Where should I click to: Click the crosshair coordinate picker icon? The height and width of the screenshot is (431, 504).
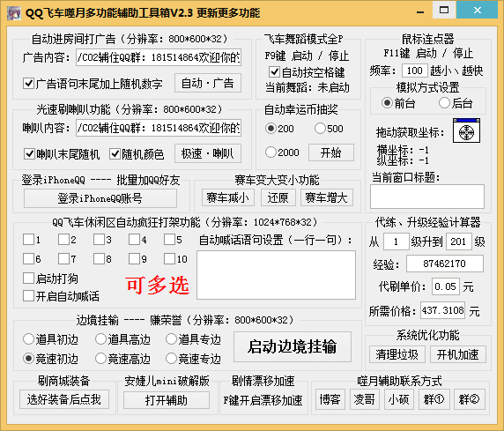[x=466, y=130]
